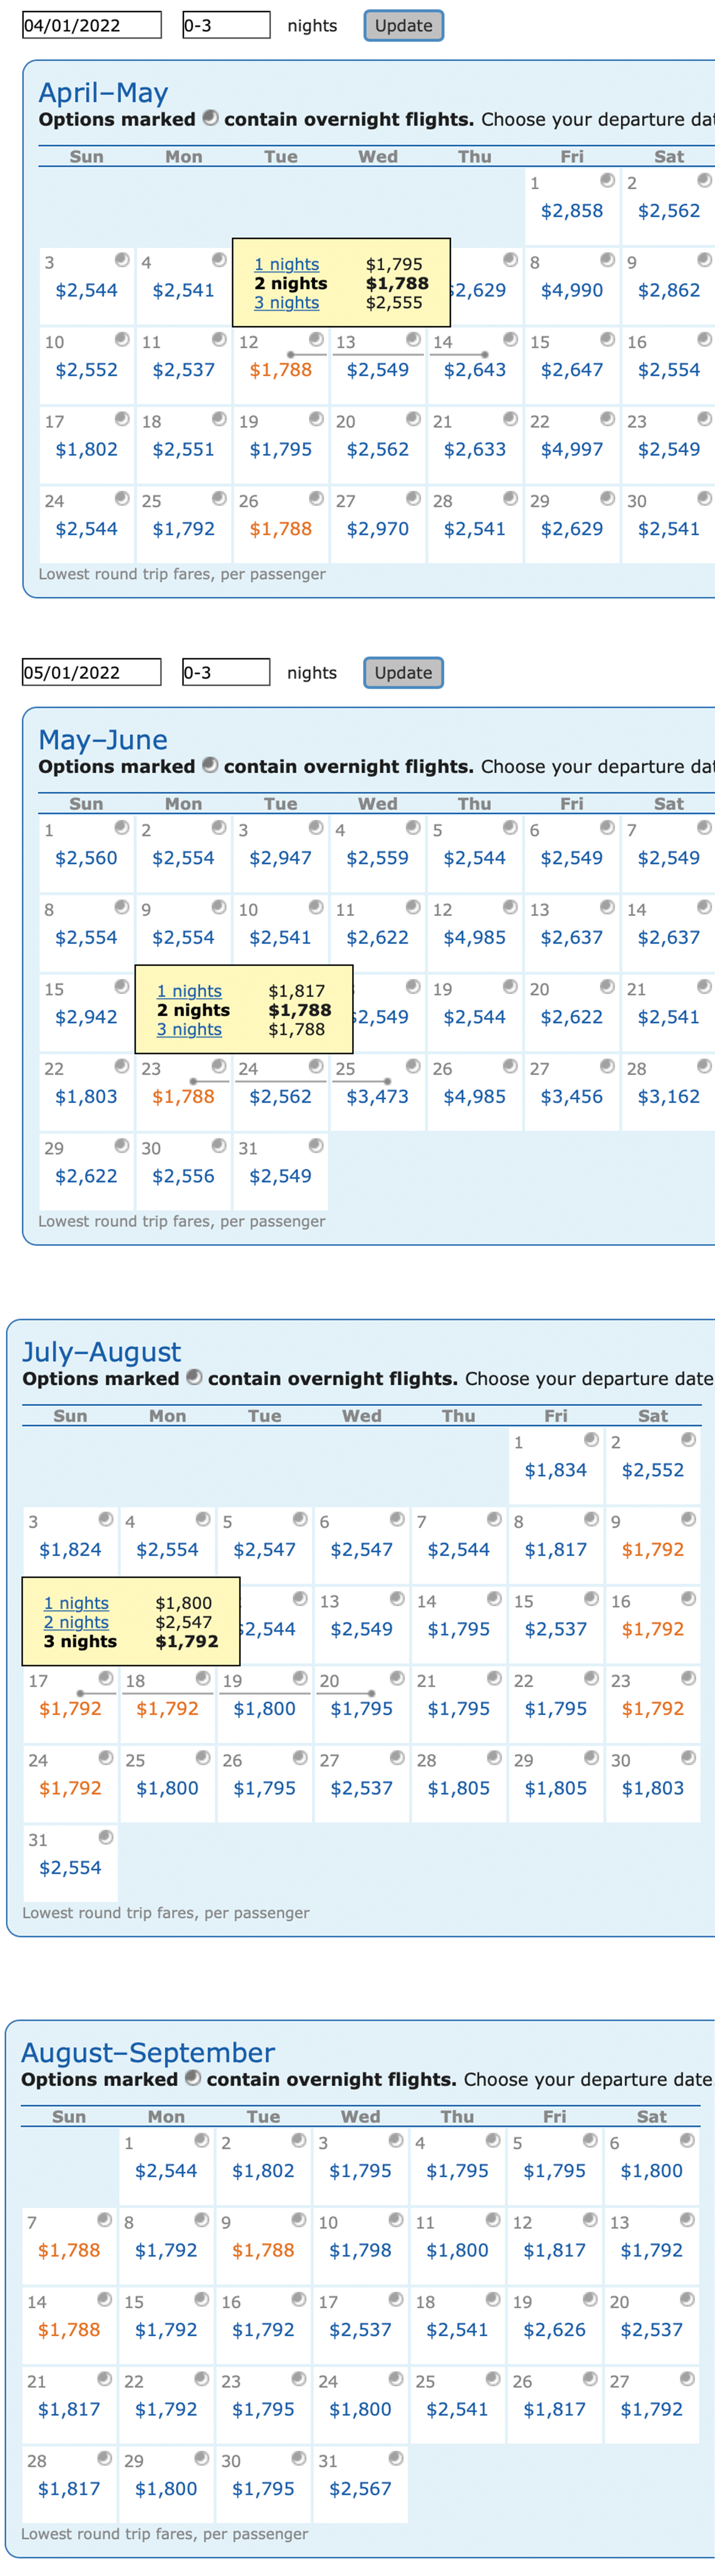Click the overnight flight icon on July 9
The width and height of the screenshot is (715, 2576).
click(x=688, y=1519)
